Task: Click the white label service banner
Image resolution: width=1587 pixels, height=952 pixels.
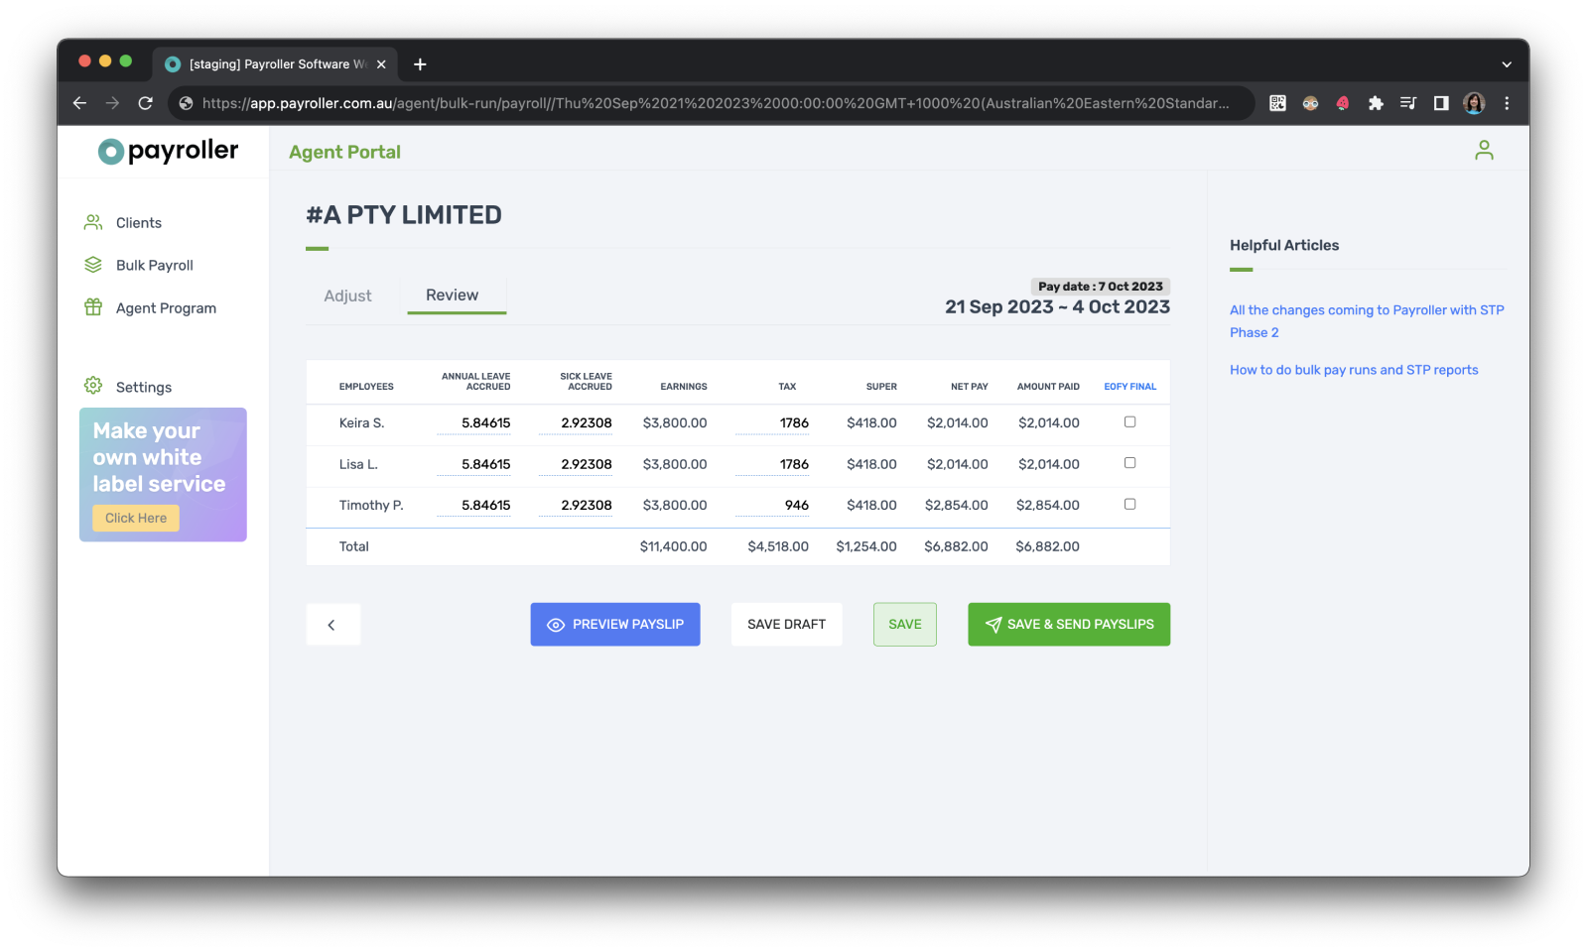Action: [163, 474]
